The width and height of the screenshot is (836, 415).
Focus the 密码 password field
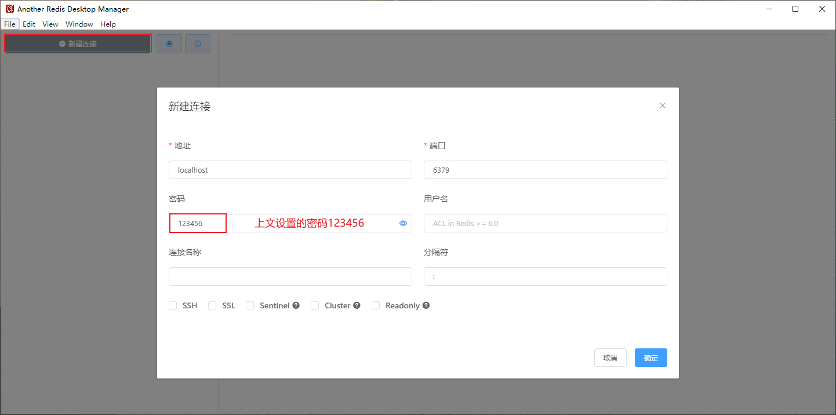[x=290, y=223]
